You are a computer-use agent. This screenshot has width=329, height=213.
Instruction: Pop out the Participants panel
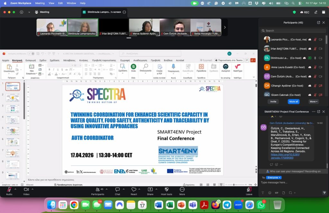318,22
